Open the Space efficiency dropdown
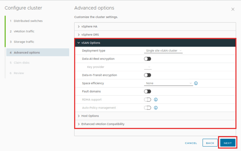This screenshot has width=241, height=151. pyautogui.click(x=168, y=83)
